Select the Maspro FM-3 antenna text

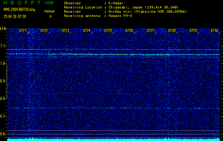coord(120,16)
